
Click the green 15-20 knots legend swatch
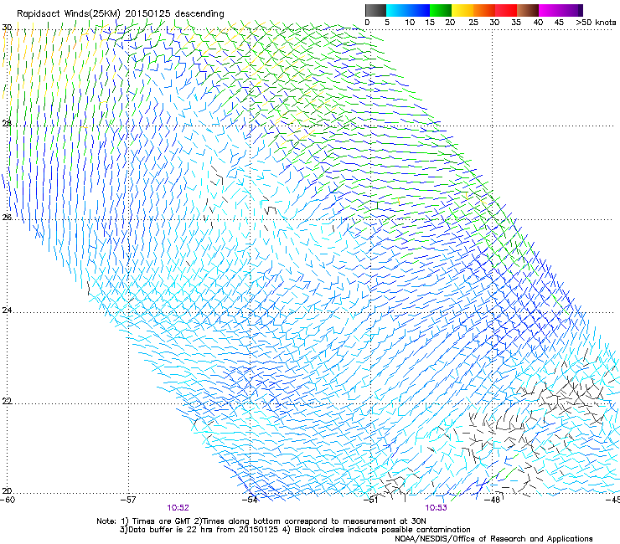[x=441, y=10]
